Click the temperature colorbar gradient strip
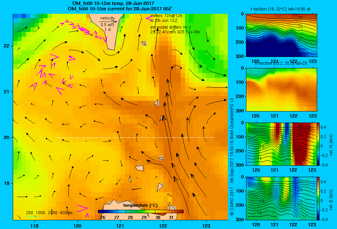Viewport: 337px width, 229px height. [141, 211]
